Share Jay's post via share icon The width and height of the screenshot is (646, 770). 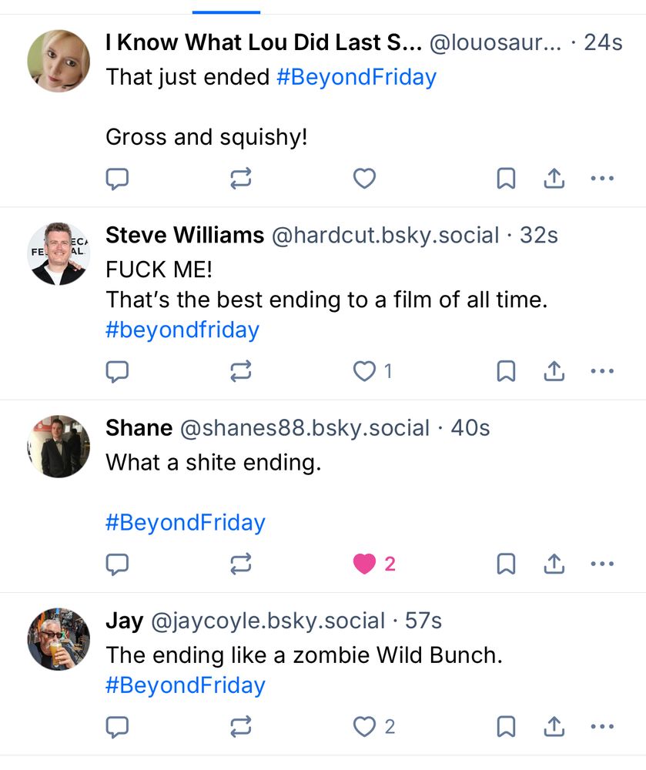[554, 726]
